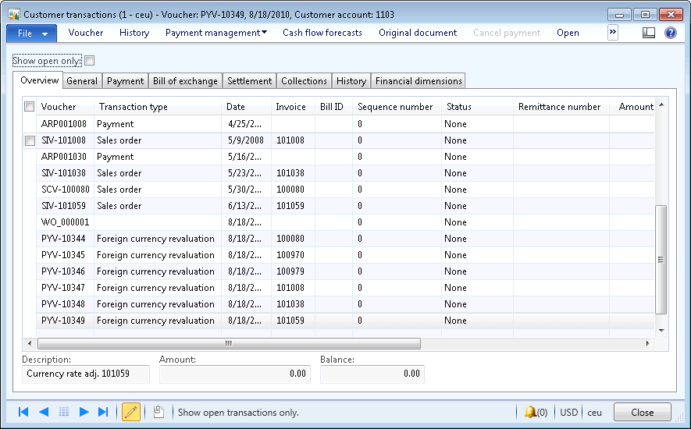Viewport: 691px width, 429px height.
Task: Switch to the Settlement tab
Action: 249,81
